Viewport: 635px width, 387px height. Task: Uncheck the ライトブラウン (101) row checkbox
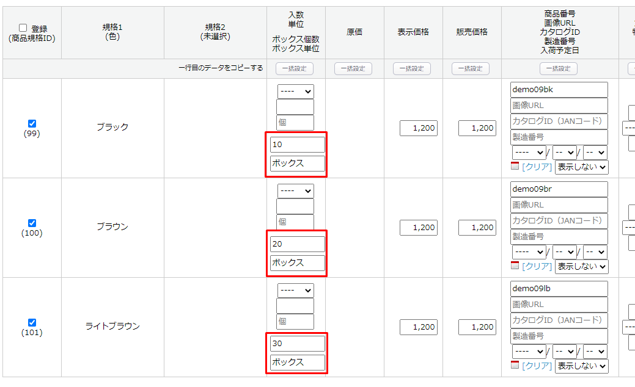coord(32,322)
